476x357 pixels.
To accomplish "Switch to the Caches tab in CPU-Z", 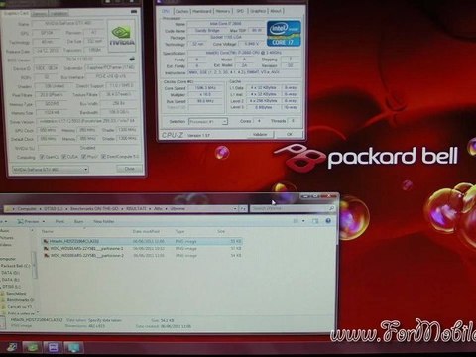I will 181,11.
